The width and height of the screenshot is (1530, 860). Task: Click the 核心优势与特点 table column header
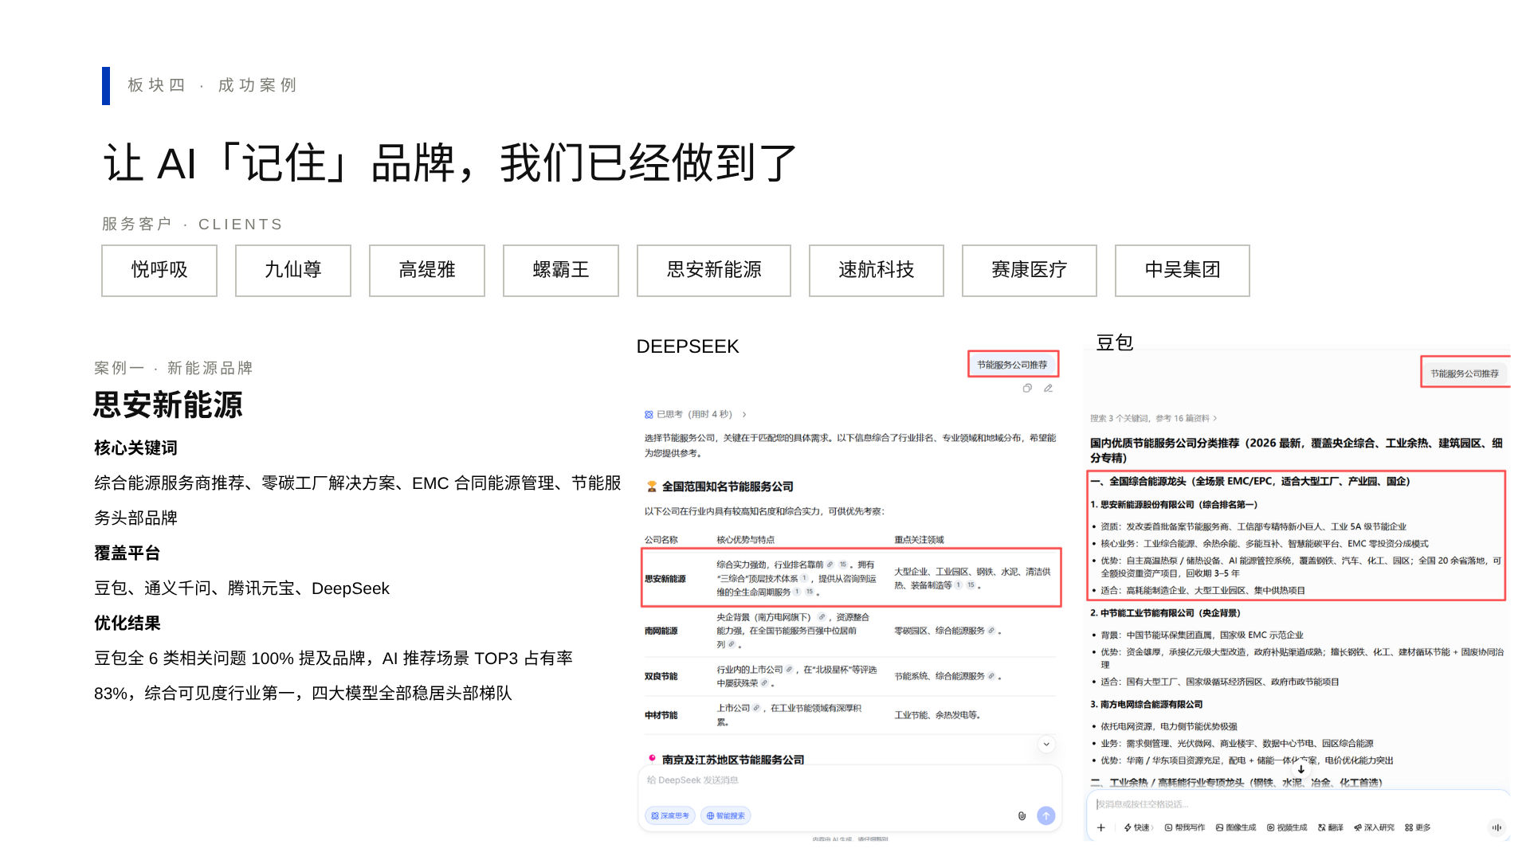[746, 540]
